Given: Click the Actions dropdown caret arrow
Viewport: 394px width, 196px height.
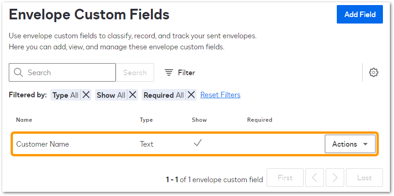Looking at the screenshot, I should [x=365, y=144].
